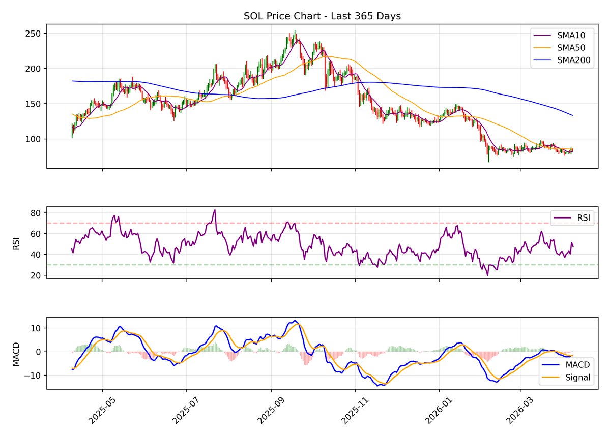Click the blue MACD line sample in legend

coord(551,365)
